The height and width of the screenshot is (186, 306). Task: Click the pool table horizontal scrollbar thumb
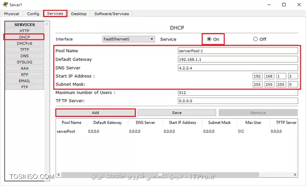[160, 174]
